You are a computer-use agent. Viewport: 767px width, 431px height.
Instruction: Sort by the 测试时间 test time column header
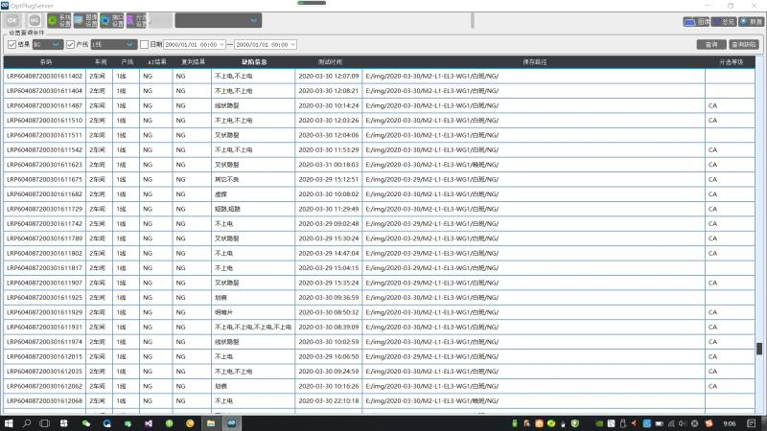[330, 62]
